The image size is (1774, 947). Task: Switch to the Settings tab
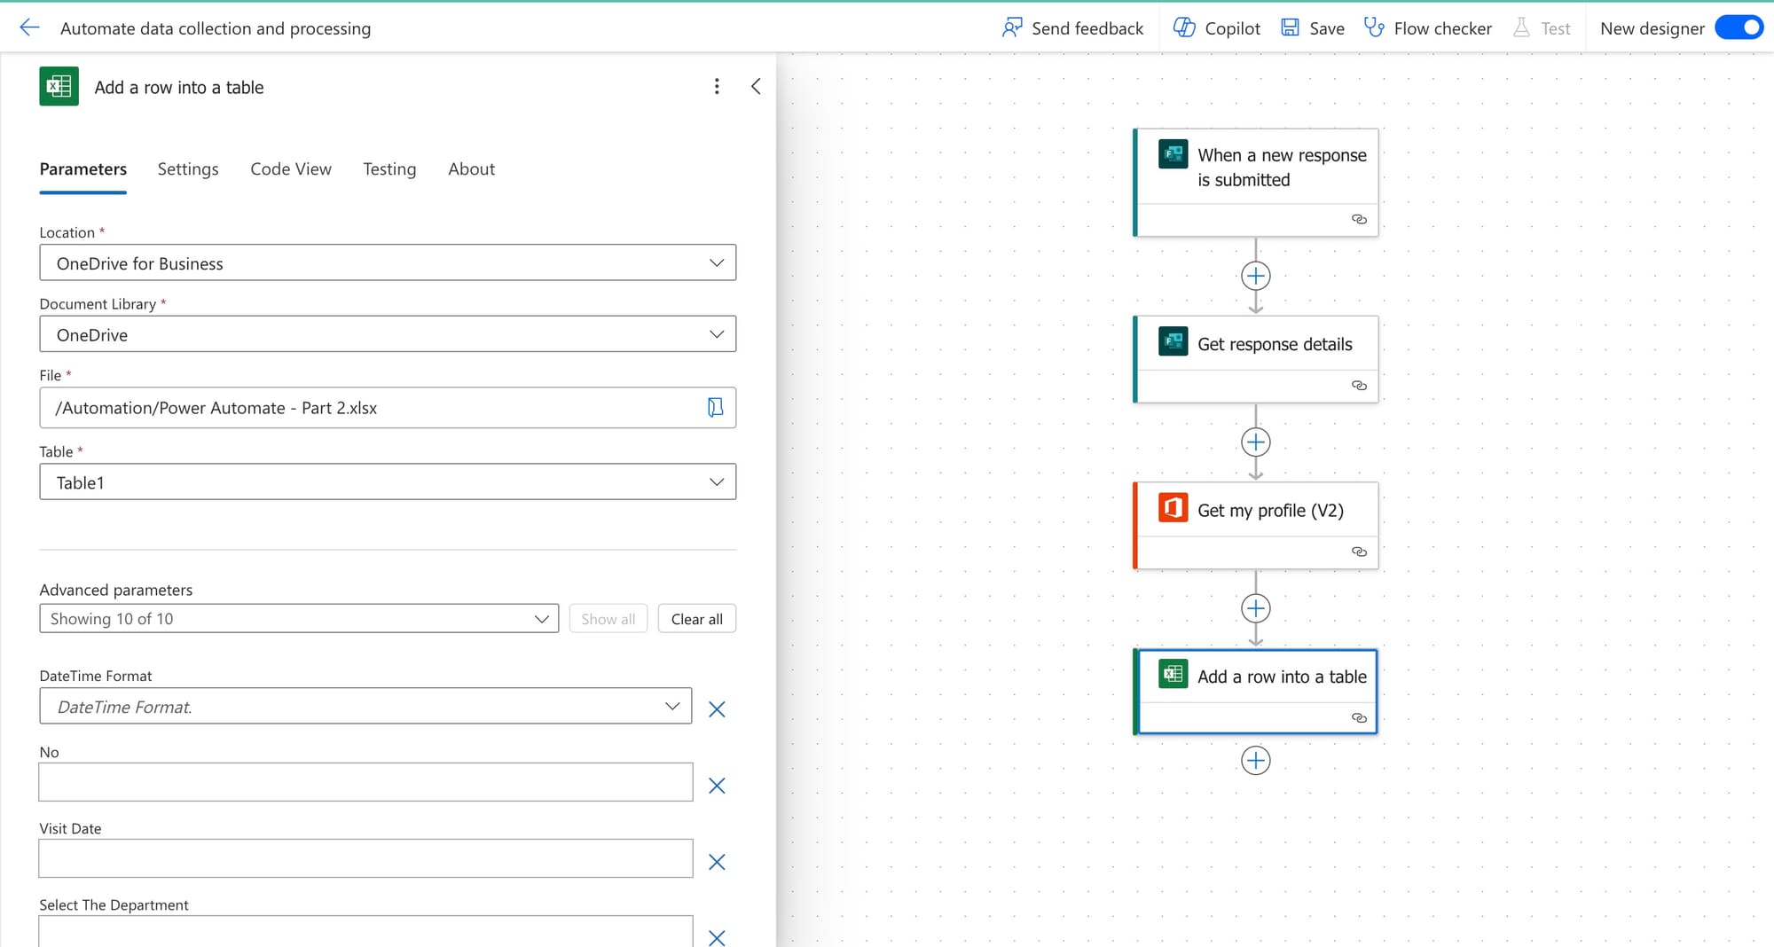188,168
